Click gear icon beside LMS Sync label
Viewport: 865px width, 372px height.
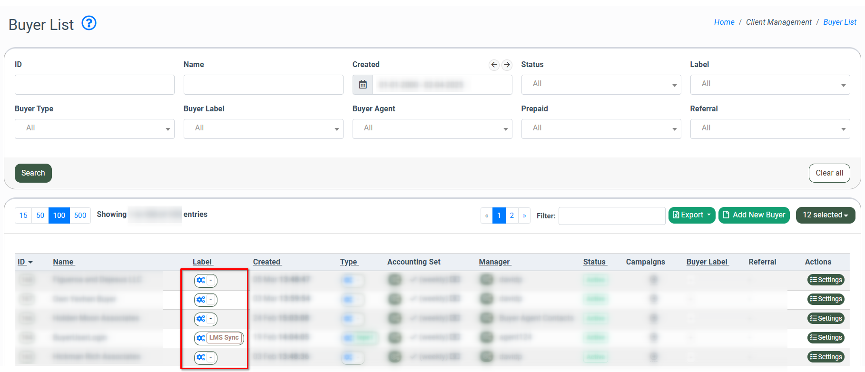(x=201, y=338)
